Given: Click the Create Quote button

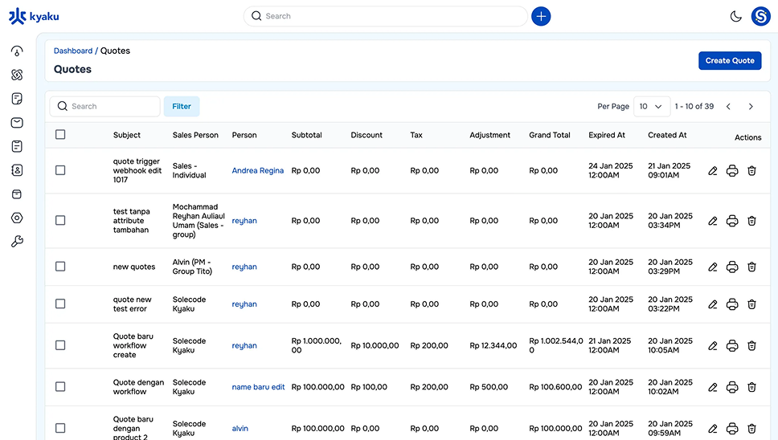Looking at the screenshot, I should (x=730, y=60).
